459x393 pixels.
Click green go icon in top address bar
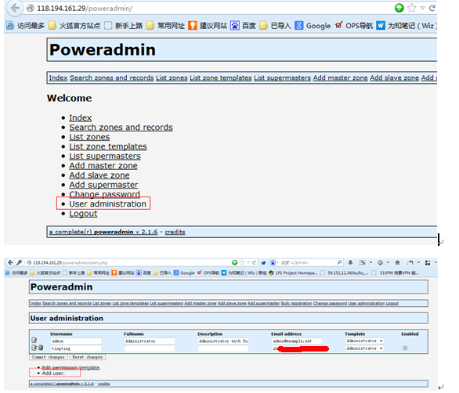(x=399, y=8)
